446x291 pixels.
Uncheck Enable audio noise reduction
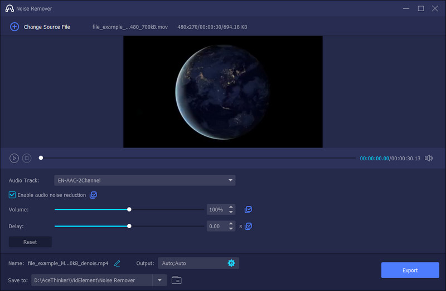click(x=12, y=195)
